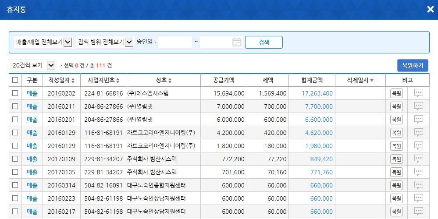The height and width of the screenshot is (219, 438).
Task: Restore the 에스엠시스템 invoice with 복원
Action: pyautogui.click(x=396, y=93)
